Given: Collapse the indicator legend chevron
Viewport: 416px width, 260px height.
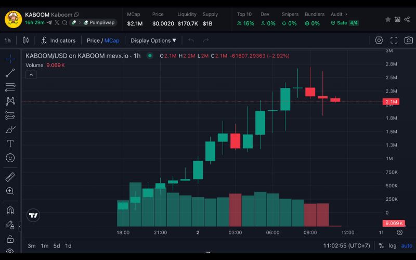Looking at the screenshot, I should click(x=31, y=75).
